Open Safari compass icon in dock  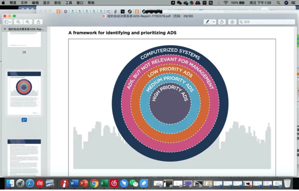pos(30,183)
